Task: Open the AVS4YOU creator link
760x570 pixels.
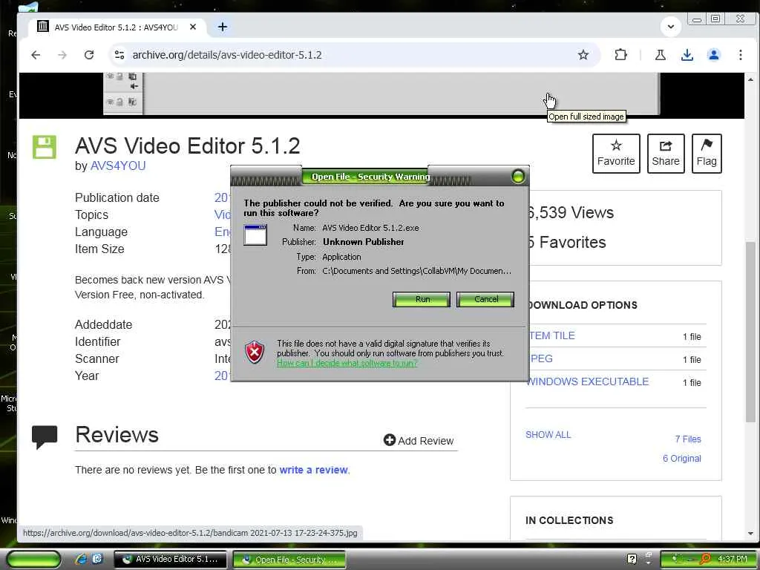Action: pos(118,166)
